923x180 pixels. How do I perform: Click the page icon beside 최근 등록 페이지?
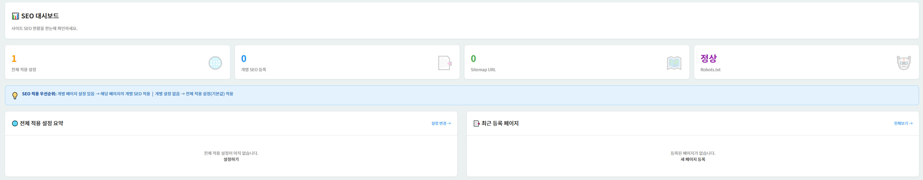[x=476, y=123]
